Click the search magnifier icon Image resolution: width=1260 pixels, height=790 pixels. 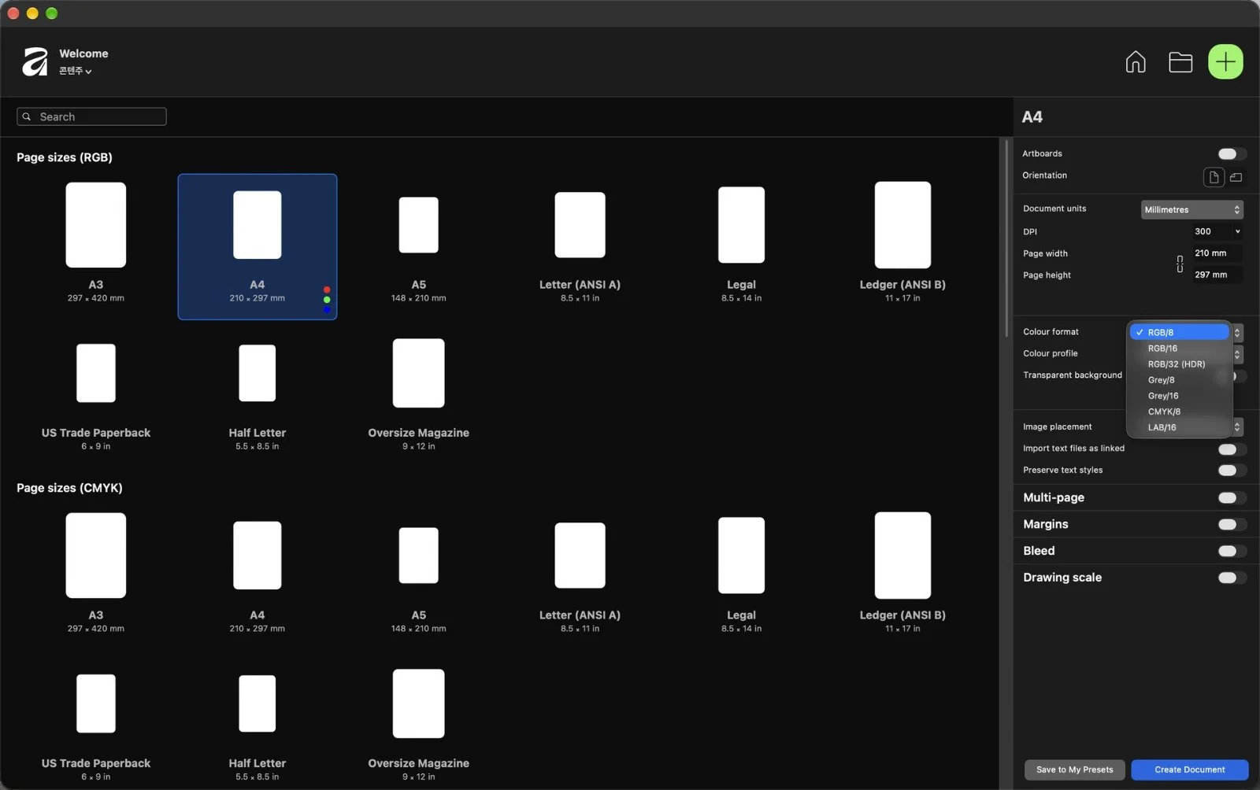click(27, 116)
